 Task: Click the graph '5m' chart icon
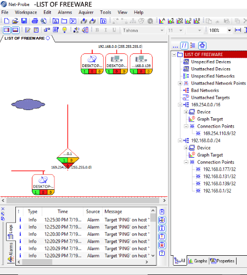click(171, 21)
